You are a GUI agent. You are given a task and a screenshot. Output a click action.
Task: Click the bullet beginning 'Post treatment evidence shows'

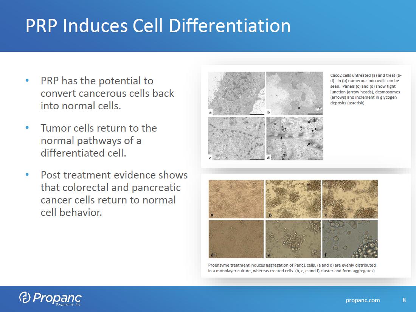coord(114,193)
